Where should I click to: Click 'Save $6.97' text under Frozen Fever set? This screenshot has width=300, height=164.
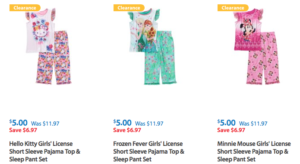coord(127,130)
